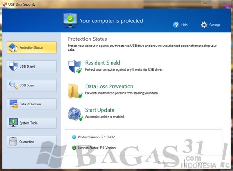
Task: Click the protected computer monitor icon
Action: [x=70, y=20]
